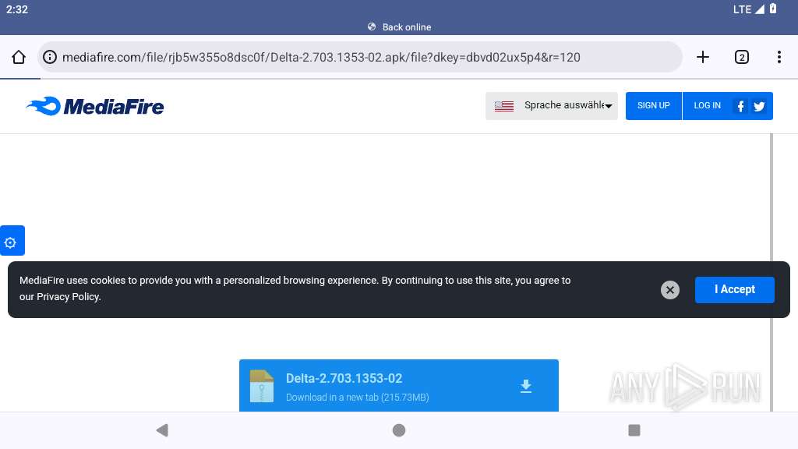Click the page vertical scrollbar
This screenshot has height=449, width=798.
pyautogui.click(x=772, y=272)
